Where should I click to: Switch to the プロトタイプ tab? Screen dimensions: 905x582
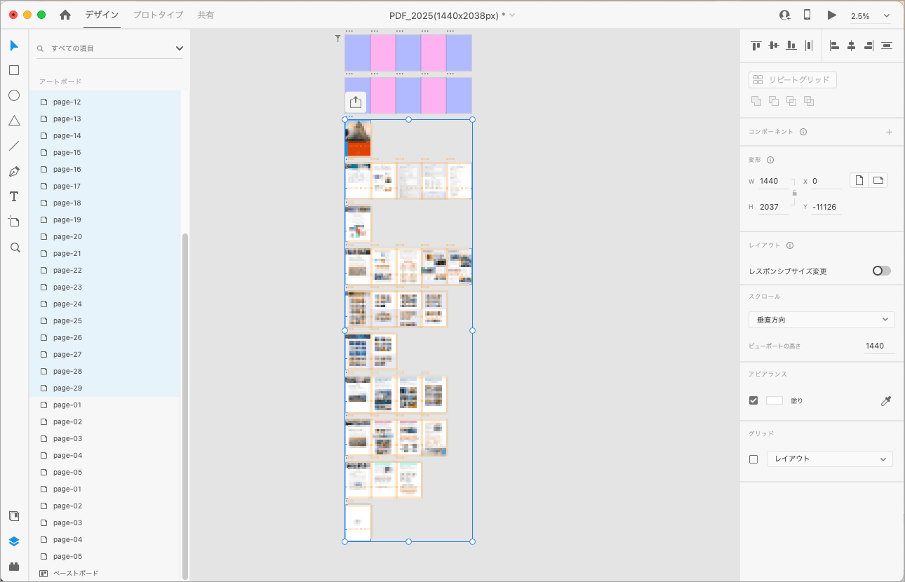158,15
